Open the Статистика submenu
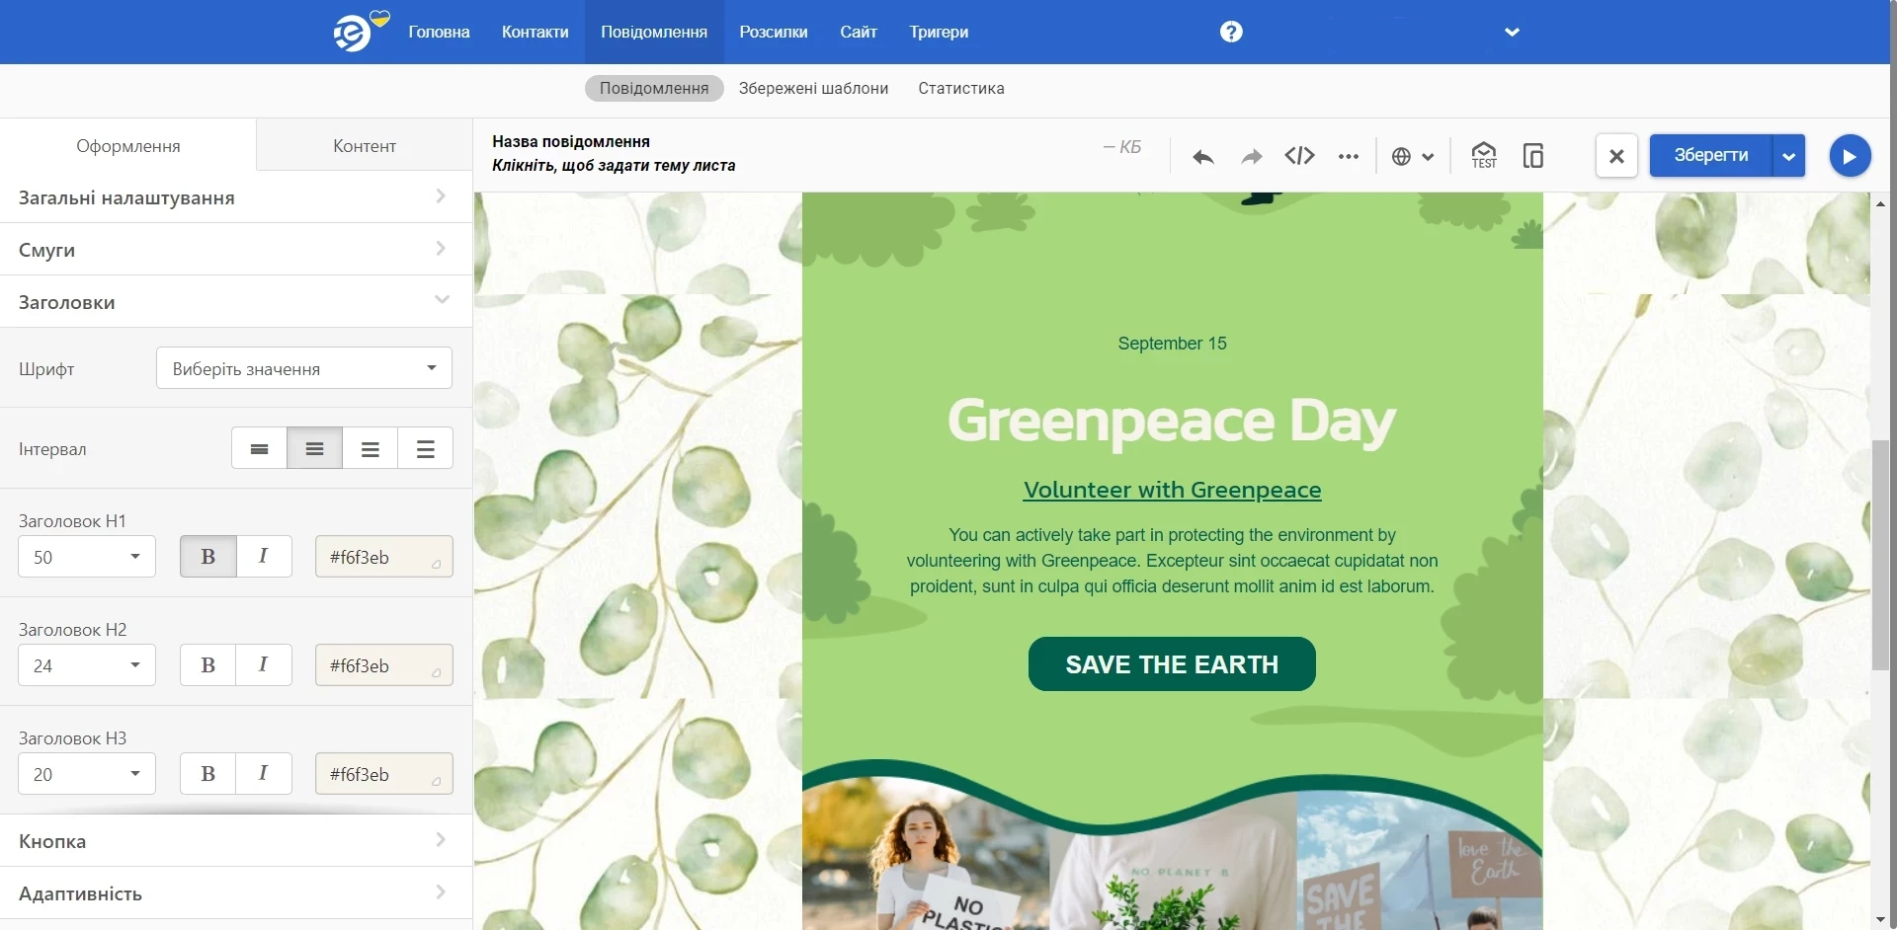Image resolution: width=1897 pixels, height=930 pixels. (961, 88)
